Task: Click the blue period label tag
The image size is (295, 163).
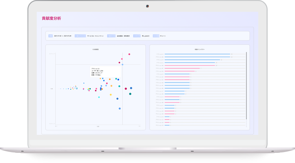Action: click(51, 36)
